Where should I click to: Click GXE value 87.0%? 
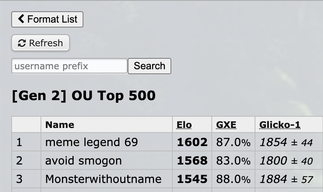(x=233, y=142)
